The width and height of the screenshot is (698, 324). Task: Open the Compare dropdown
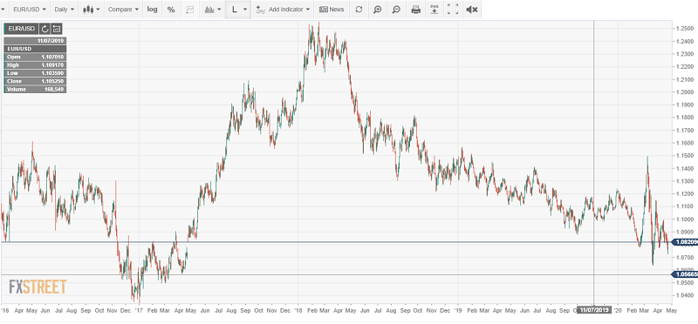(124, 10)
